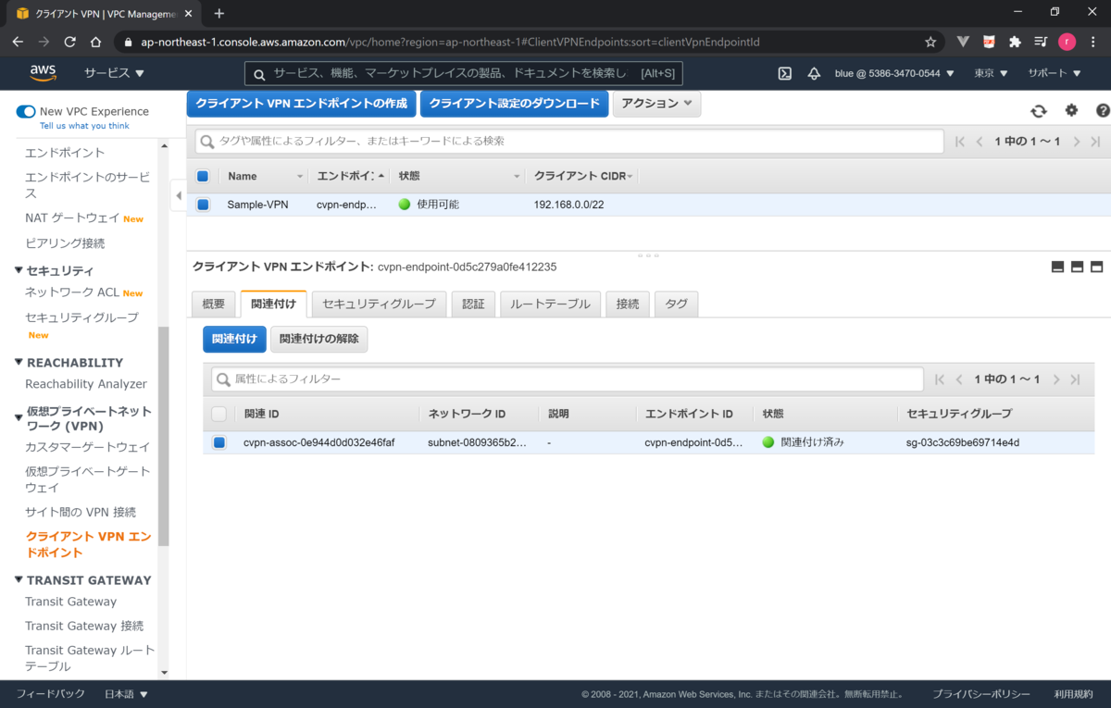
Task: Collapse the TRANSIT GATEWAY sidebar section
Action: pyautogui.click(x=19, y=580)
